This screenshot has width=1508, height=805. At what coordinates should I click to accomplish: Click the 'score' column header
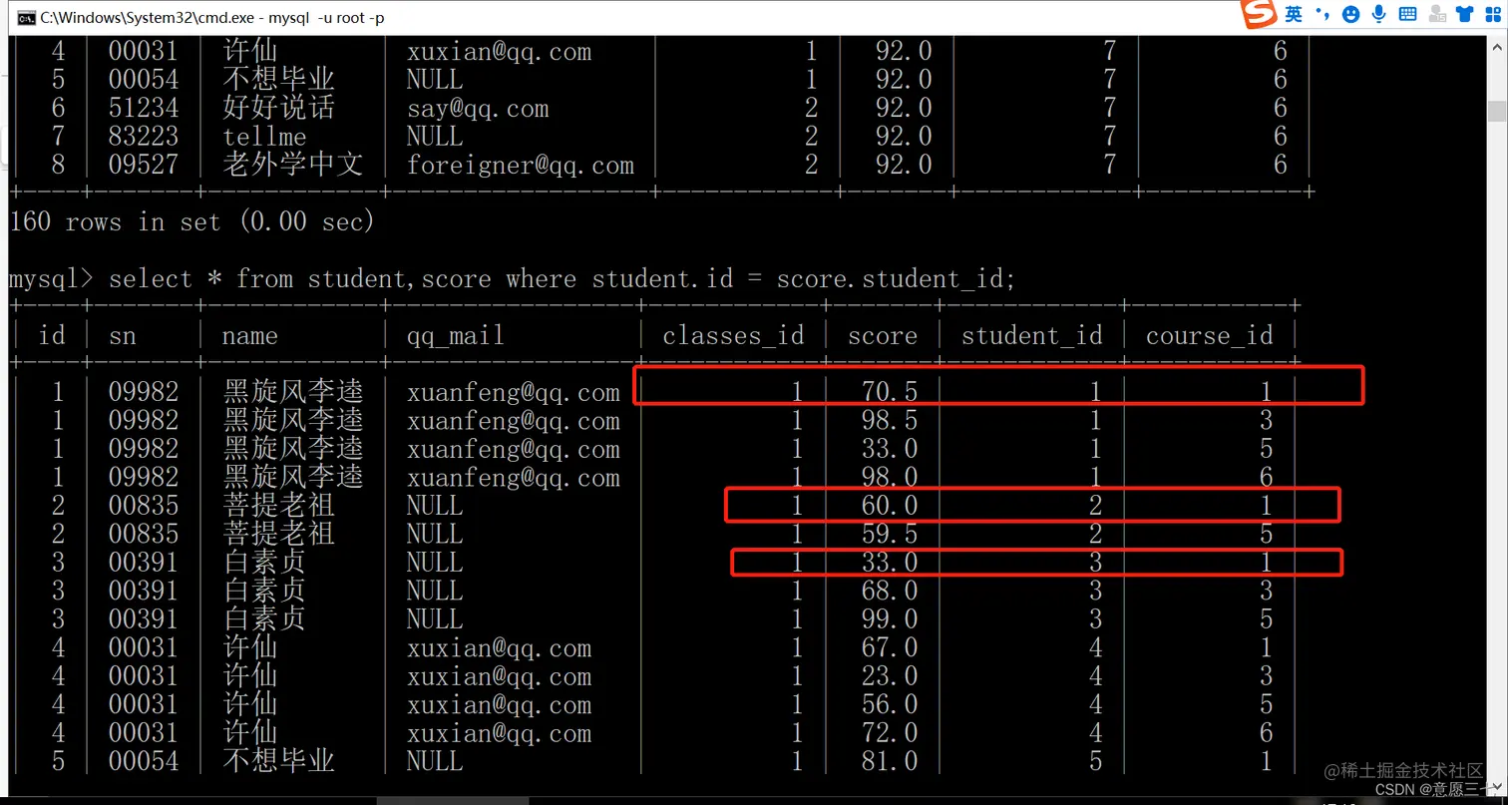coord(883,336)
